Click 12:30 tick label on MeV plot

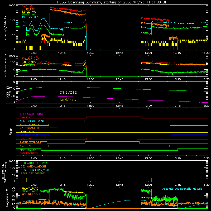click(x=90, y=79)
